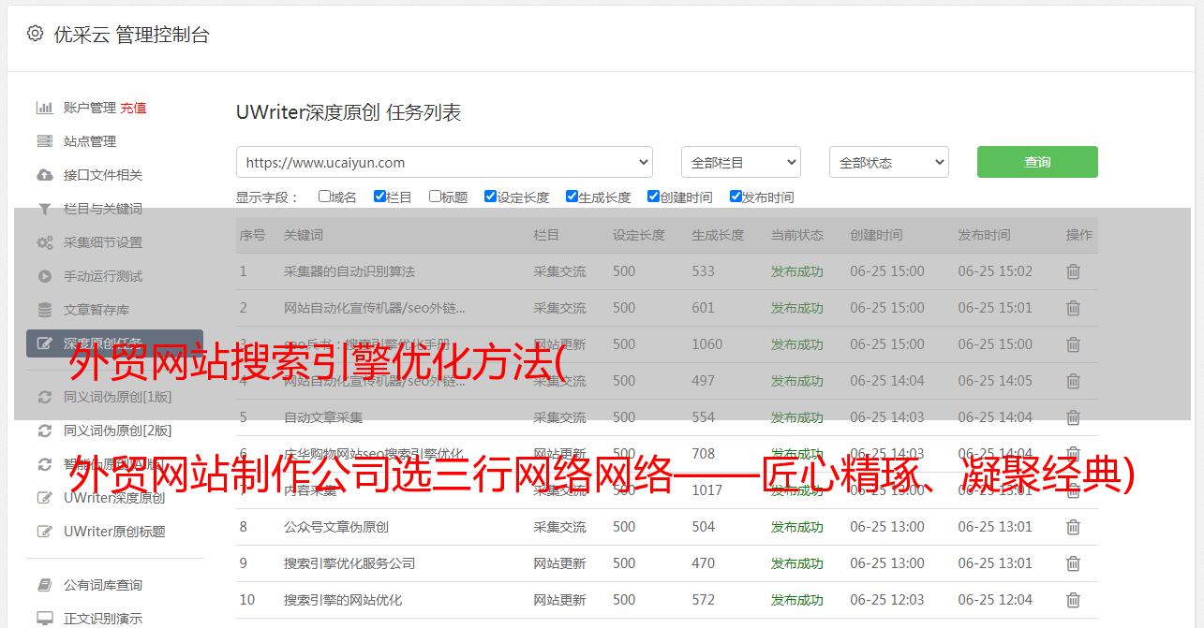1204x628 pixels.
Task: Click the gear icon beside 优采云 管理控制台
Action: (x=36, y=34)
